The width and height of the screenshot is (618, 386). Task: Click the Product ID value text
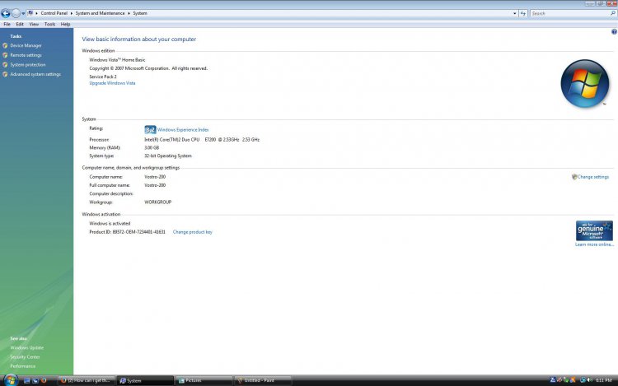point(138,232)
